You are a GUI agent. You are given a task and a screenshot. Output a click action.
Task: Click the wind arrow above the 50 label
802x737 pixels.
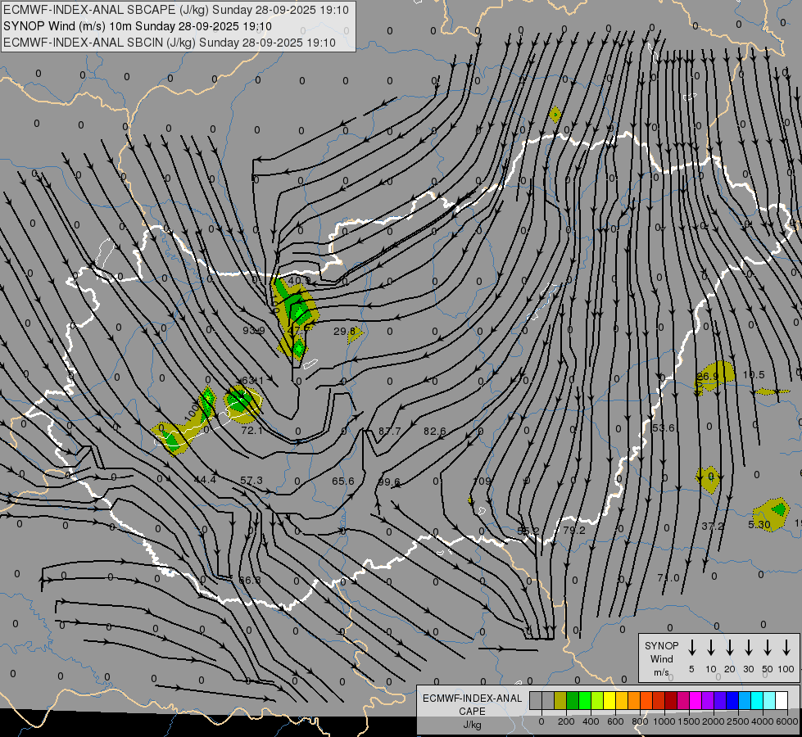pyautogui.click(x=768, y=648)
